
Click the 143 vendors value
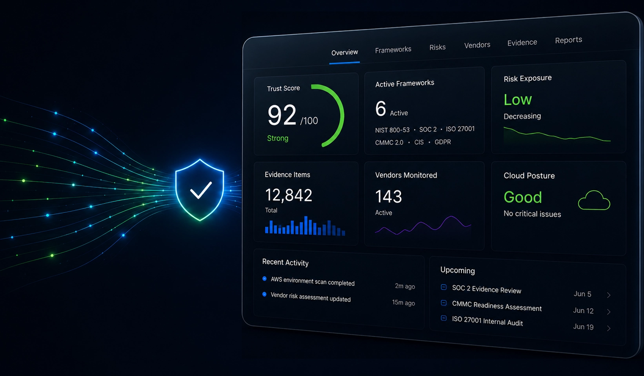tap(389, 197)
